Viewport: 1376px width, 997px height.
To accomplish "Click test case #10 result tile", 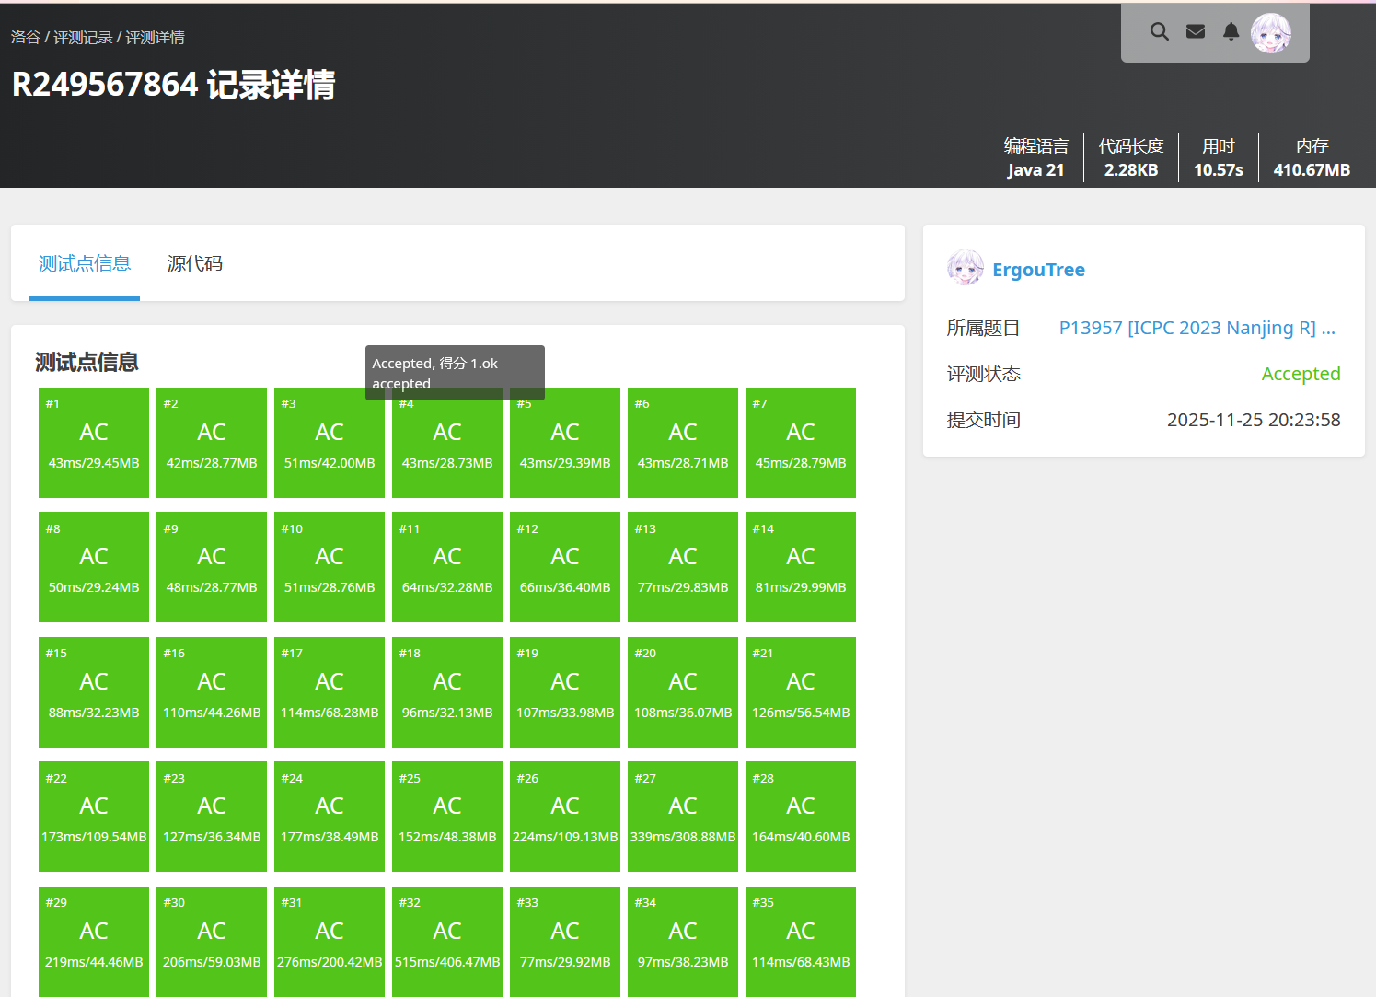I will pos(330,567).
